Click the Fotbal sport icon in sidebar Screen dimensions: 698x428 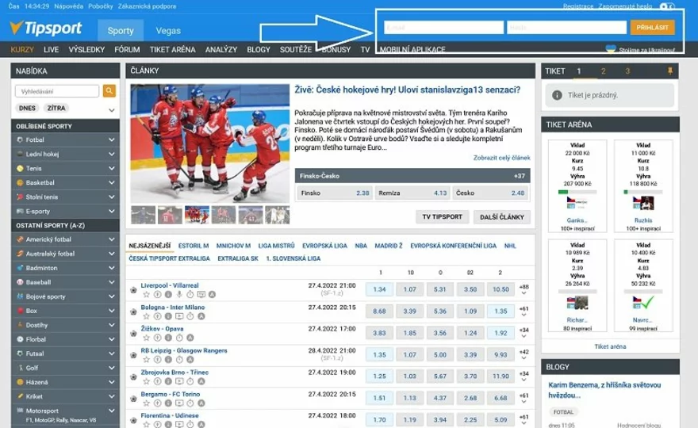(x=20, y=139)
